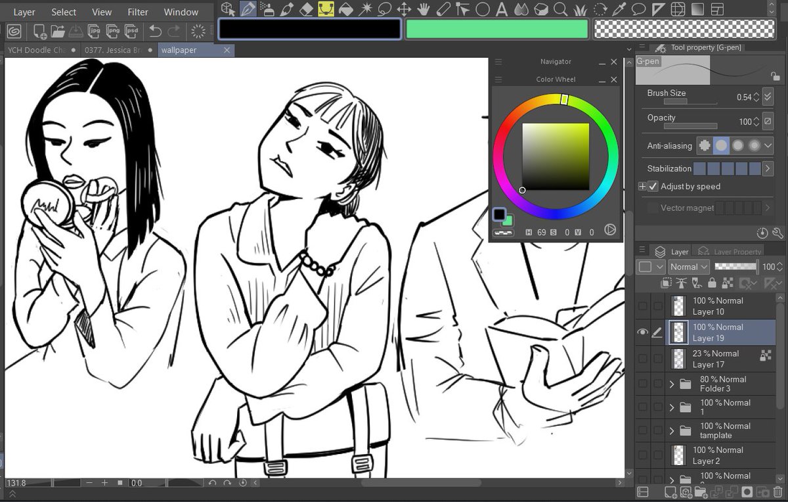
Task: Pick the Eyedropper tool
Action: pos(619,9)
